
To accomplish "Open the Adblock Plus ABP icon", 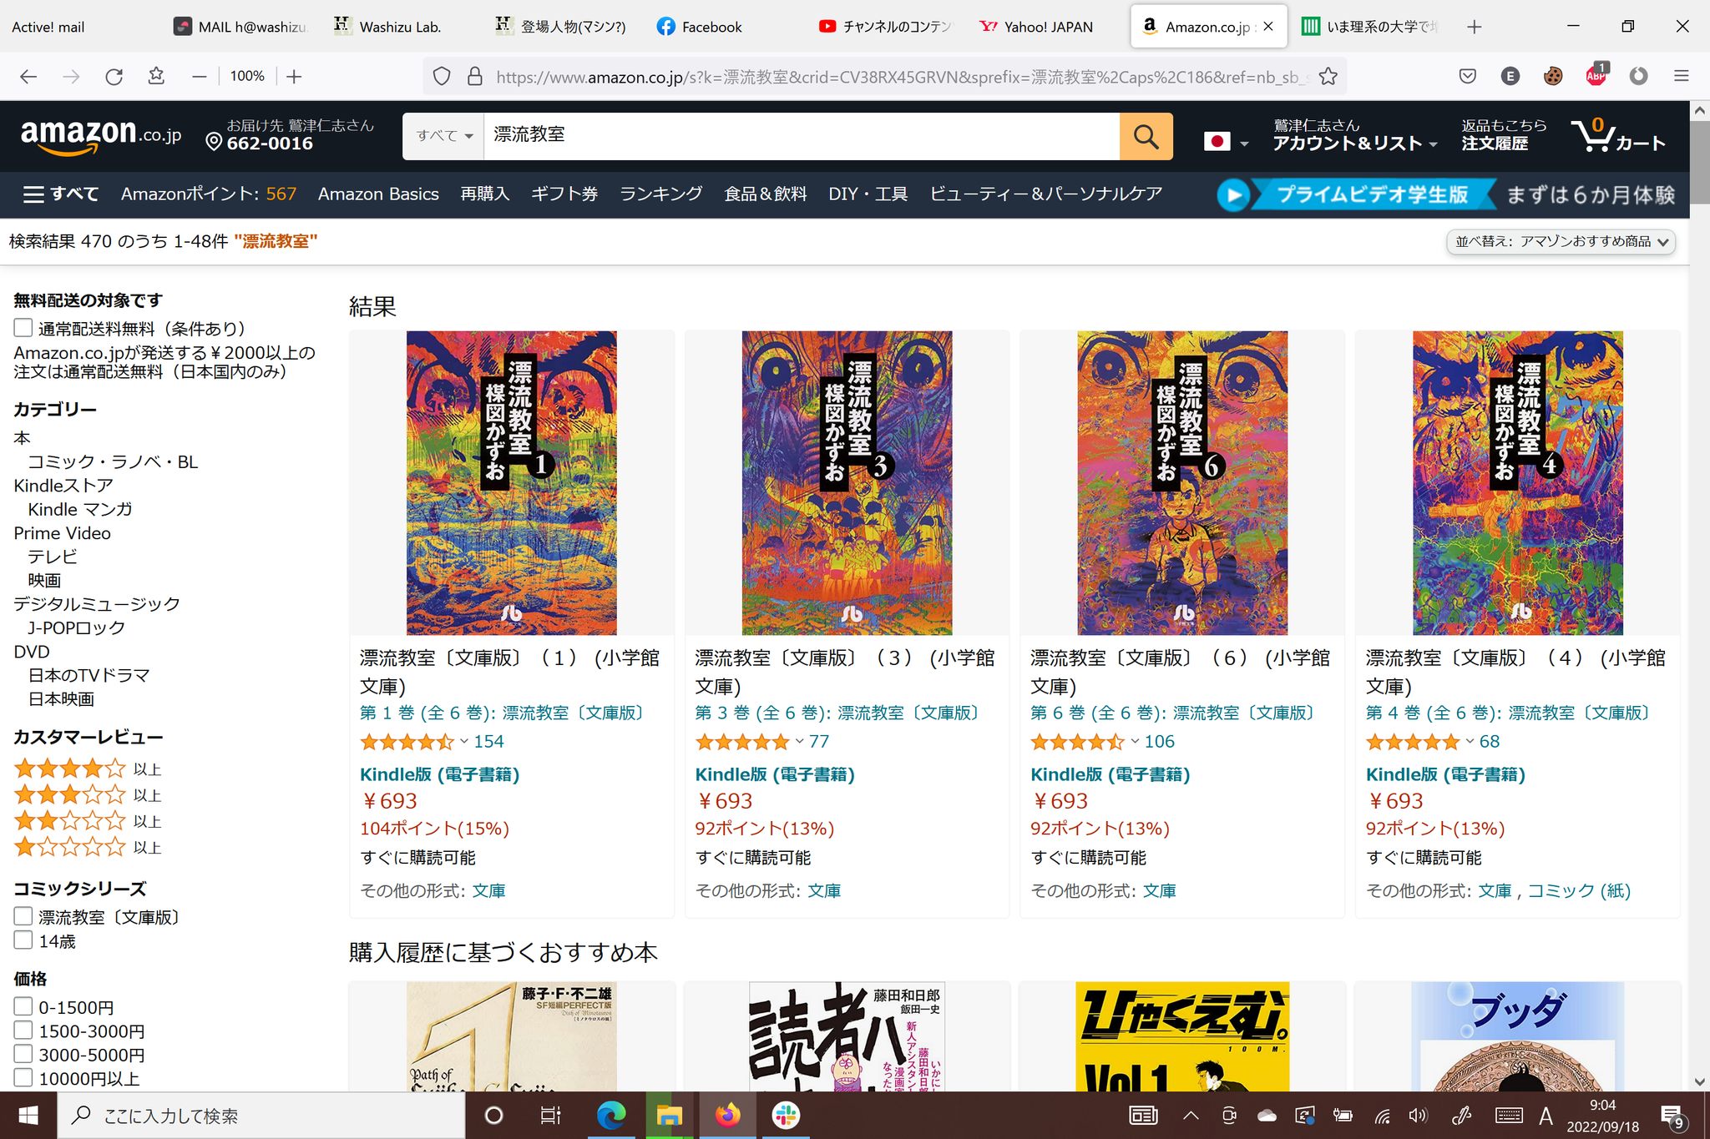I will pos(1596,75).
